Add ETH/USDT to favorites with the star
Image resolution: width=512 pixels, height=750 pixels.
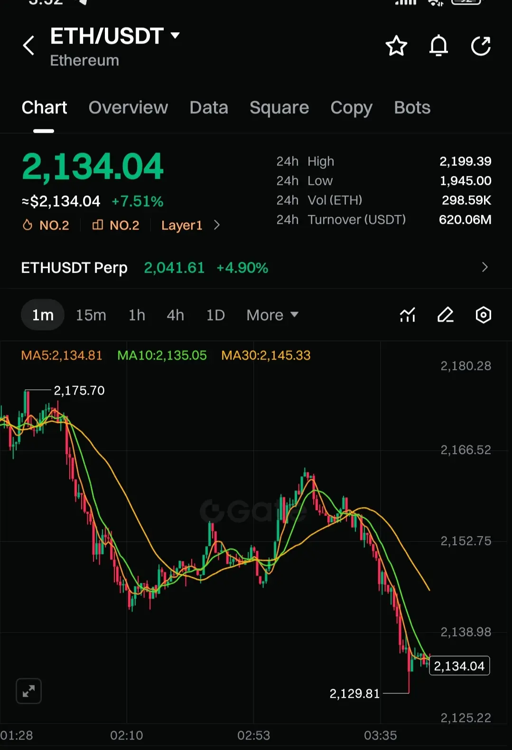click(x=396, y=46)
